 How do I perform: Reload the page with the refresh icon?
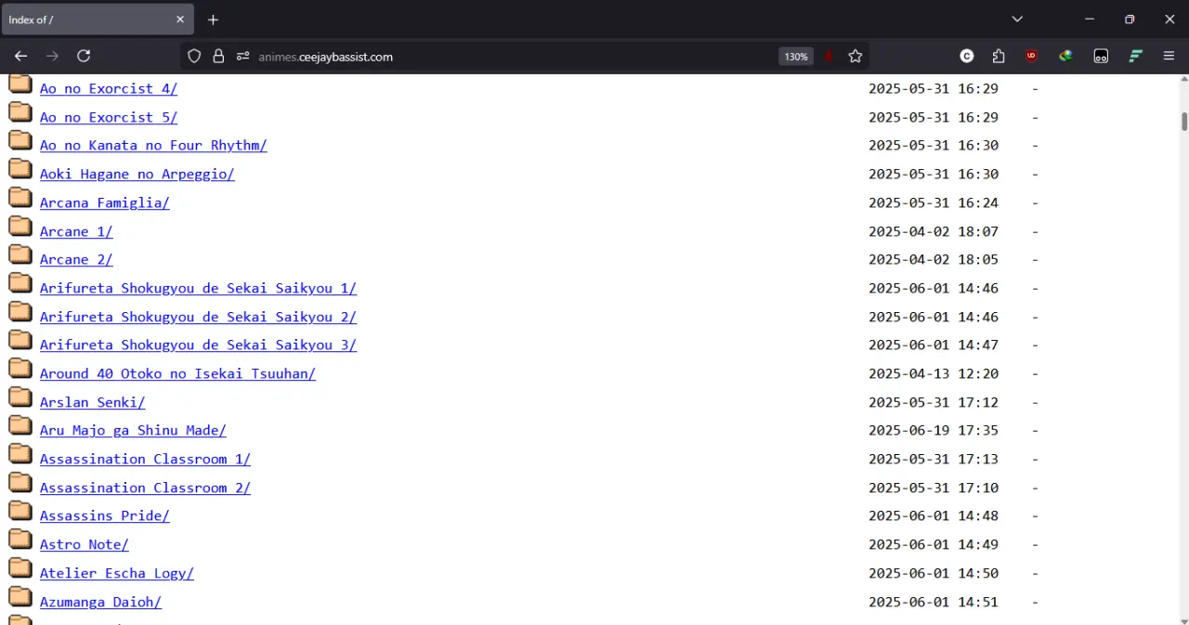click(x=84, y=57)
